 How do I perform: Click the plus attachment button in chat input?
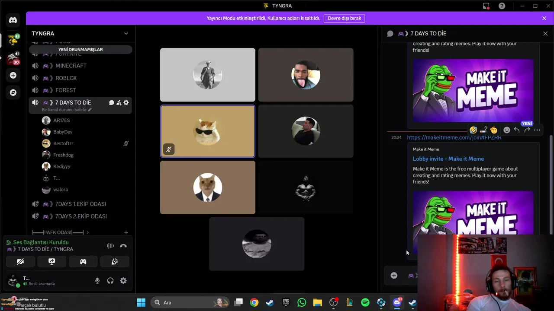(x=394, y=276)
